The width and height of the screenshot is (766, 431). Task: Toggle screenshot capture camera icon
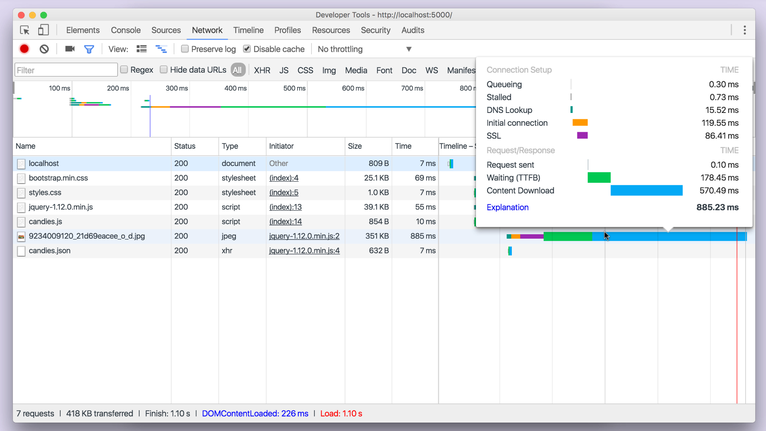tap(70, 49)
